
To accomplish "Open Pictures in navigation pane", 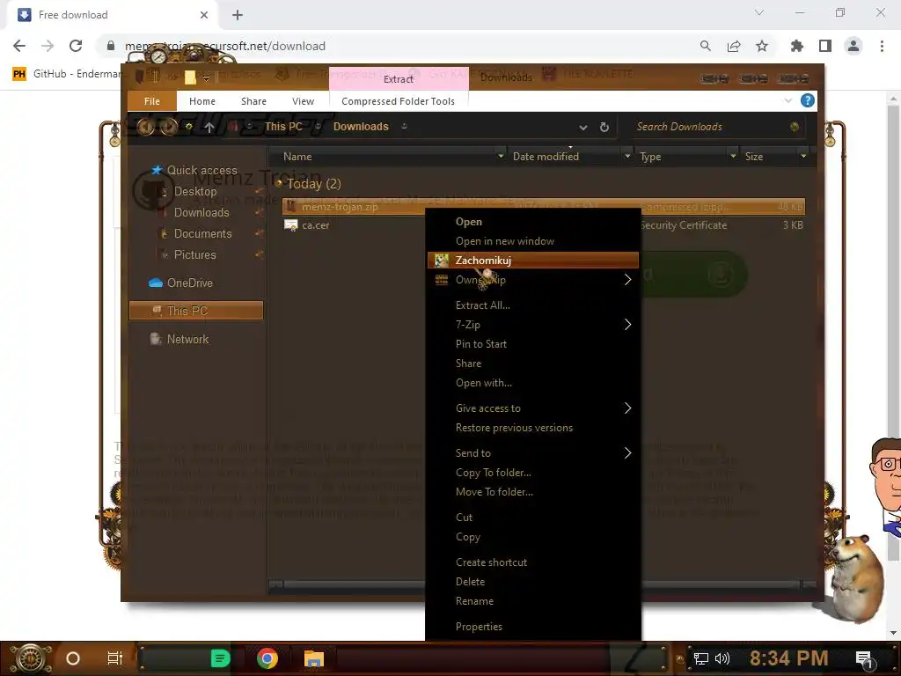I will (x=194, y=255).
